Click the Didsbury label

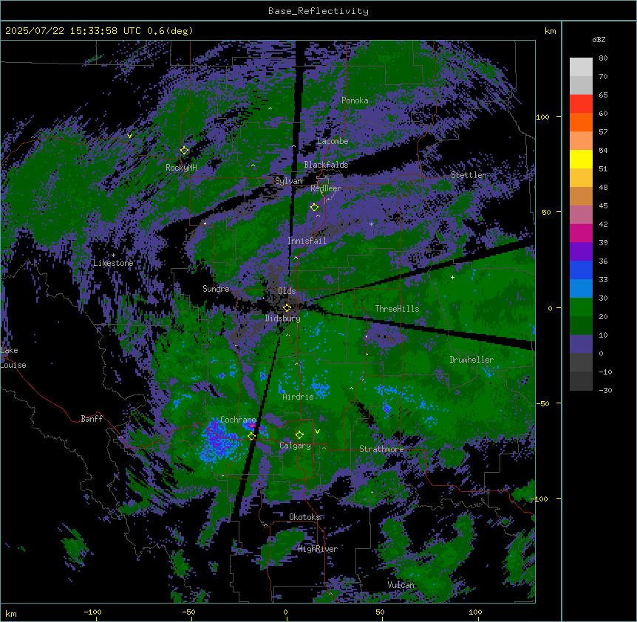[x=283, y=318]
